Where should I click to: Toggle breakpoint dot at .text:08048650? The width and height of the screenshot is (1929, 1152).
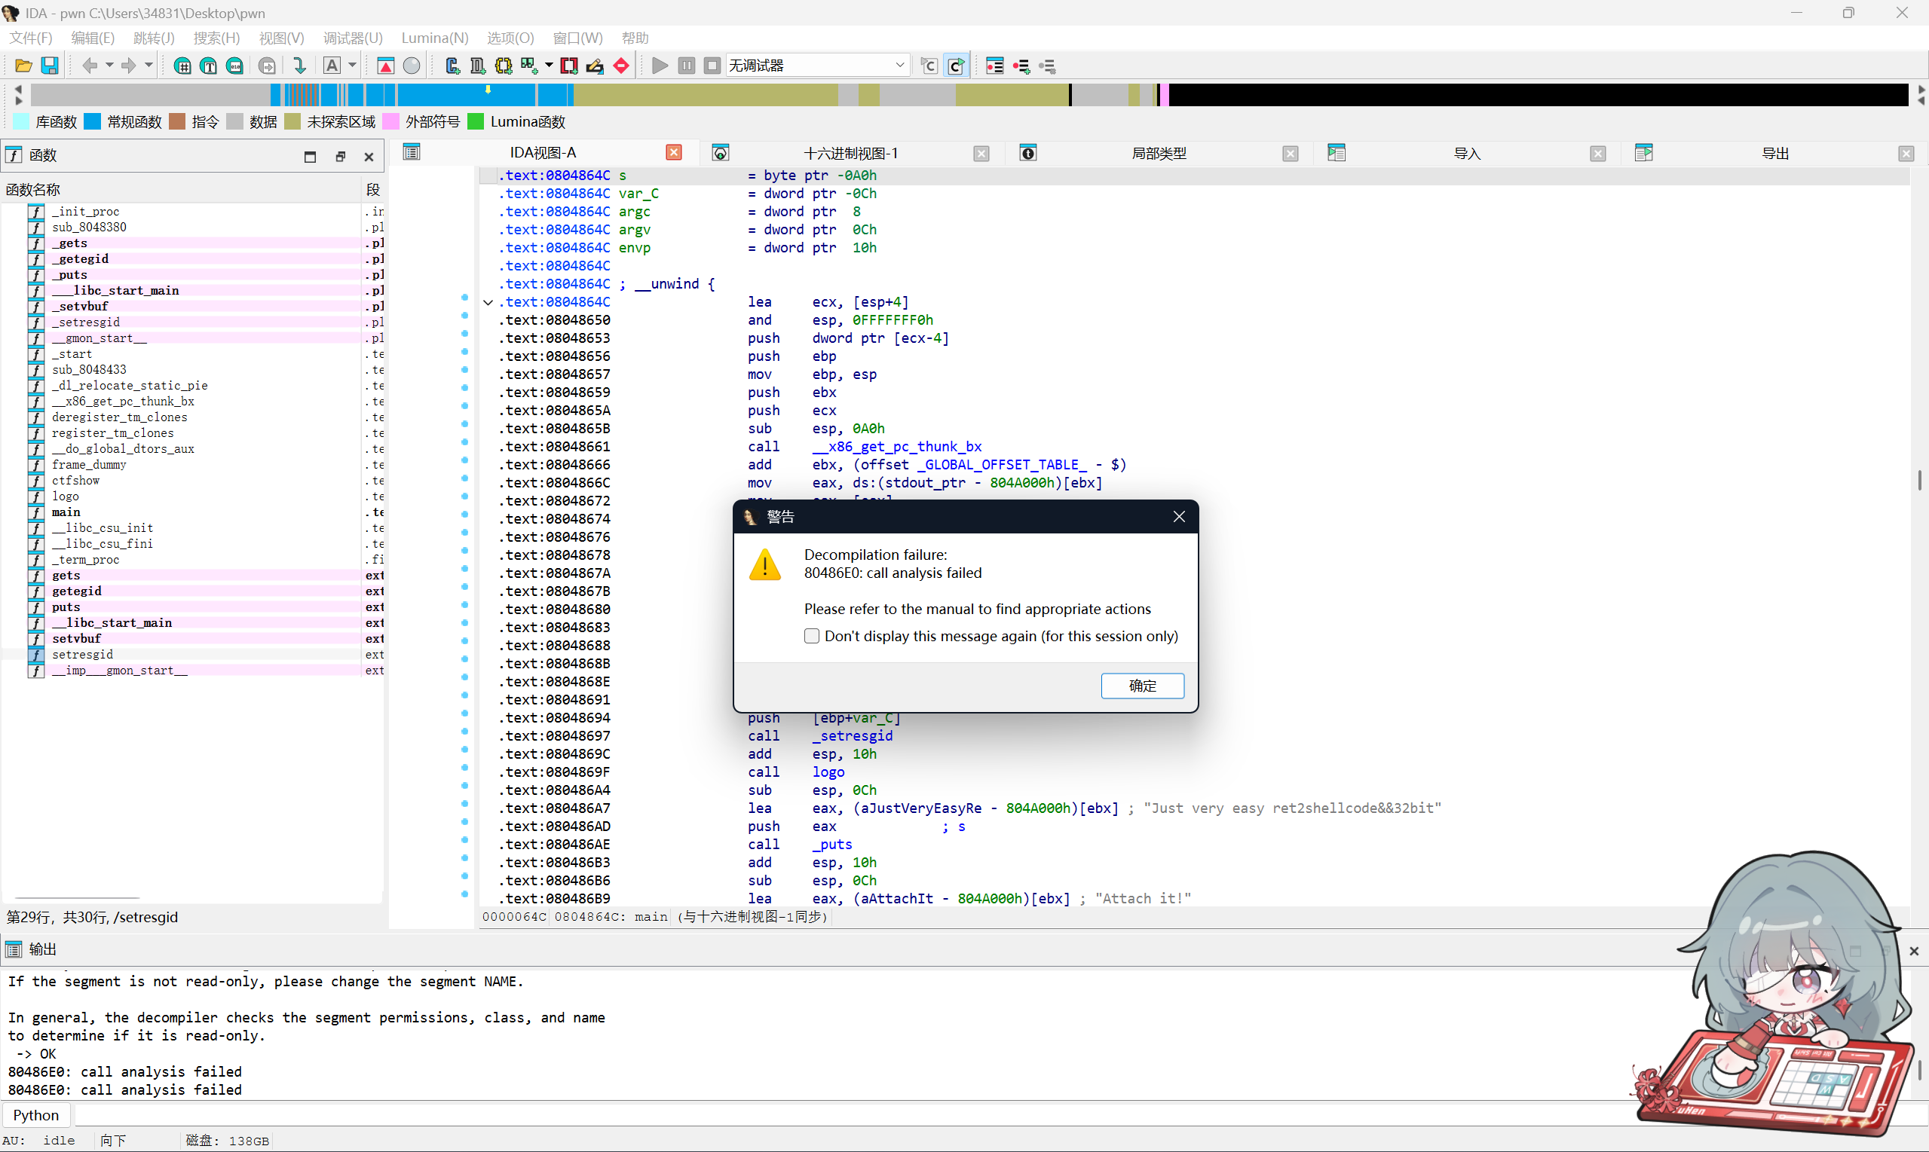[464, 316]
